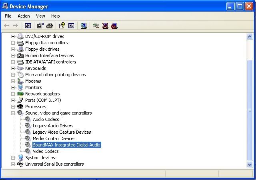The image size is (256, 180).
Task: Expand the Monitors node
Action: point(13,87)
